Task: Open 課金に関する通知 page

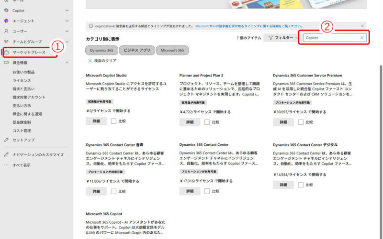Action: click(x=27, y=114)
